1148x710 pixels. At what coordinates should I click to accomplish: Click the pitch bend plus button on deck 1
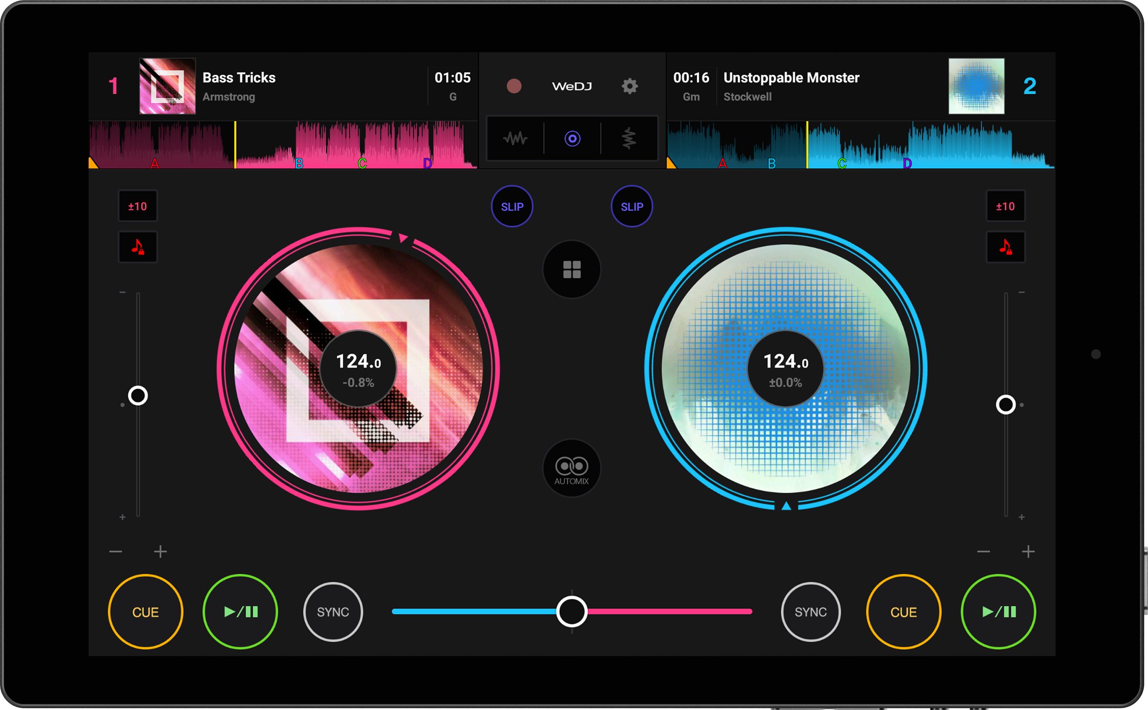(x=160, y=551)
